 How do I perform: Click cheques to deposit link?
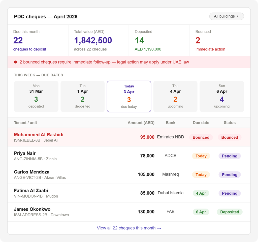[x=30, y=49]
